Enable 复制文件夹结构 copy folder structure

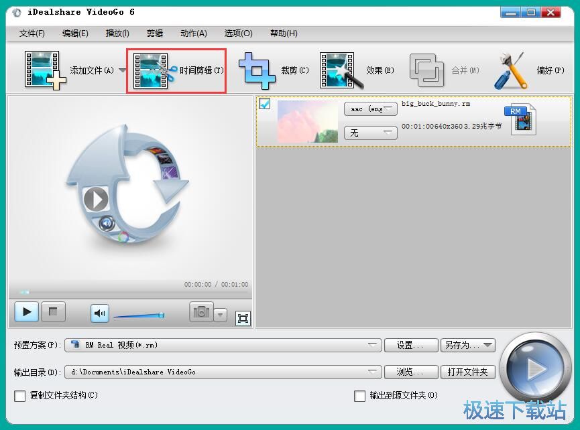click(x=20, y=396)
